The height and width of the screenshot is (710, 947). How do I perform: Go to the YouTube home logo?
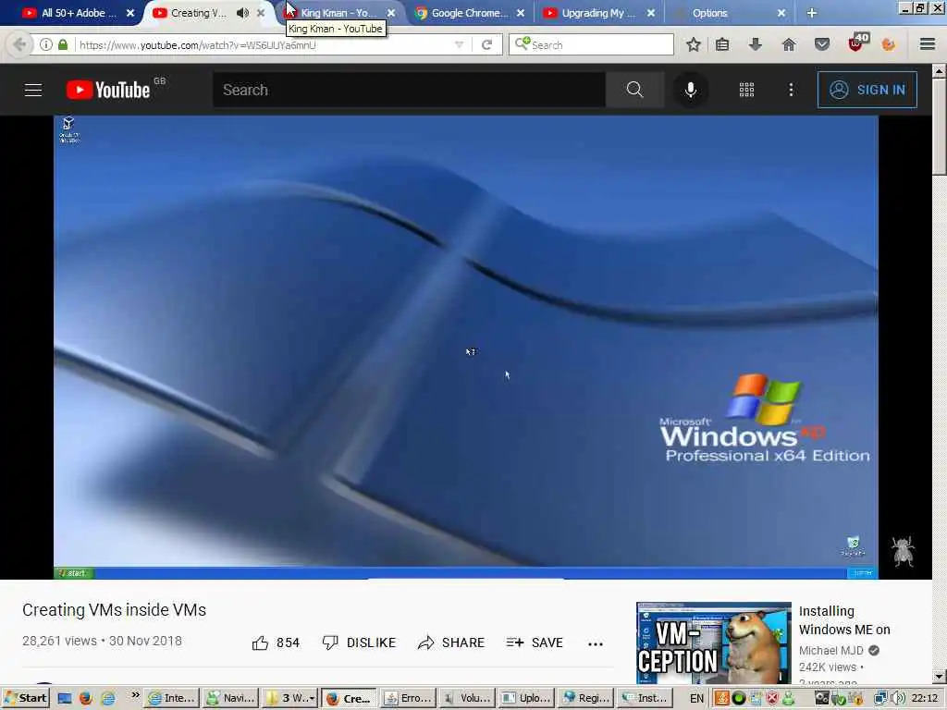pos(108,90)
